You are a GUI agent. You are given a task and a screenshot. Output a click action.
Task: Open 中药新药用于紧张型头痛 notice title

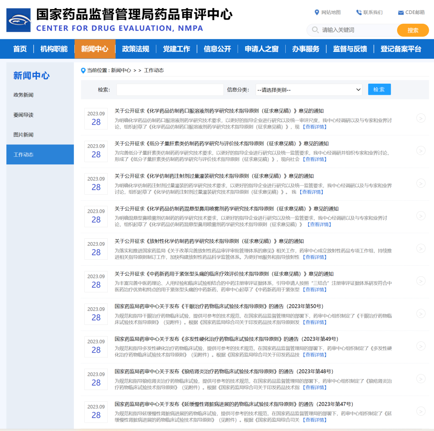click(224, 274)
